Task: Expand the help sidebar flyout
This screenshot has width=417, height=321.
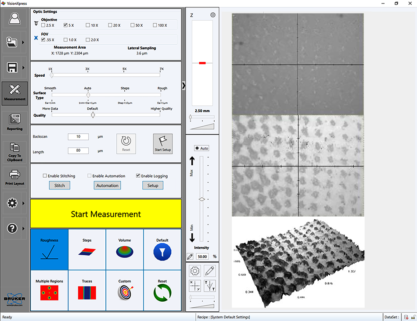Action: (x=23, y=228)
